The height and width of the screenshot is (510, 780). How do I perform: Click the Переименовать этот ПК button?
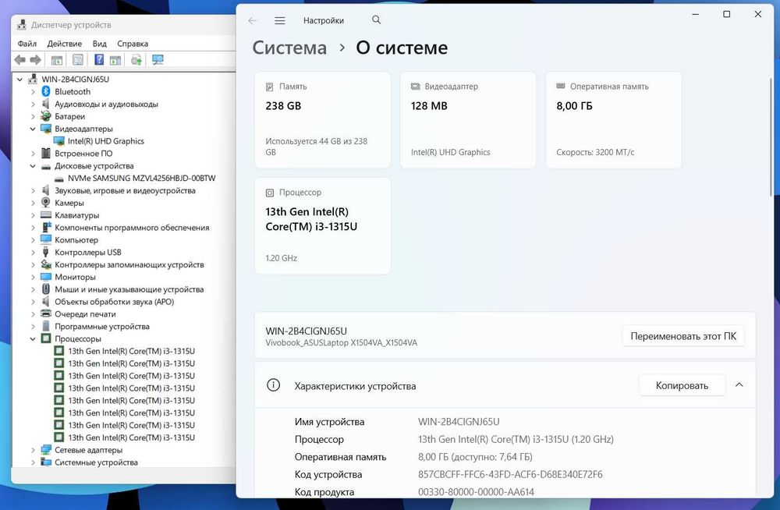[x=683, y=336]
